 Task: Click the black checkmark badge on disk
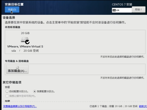pos(27,42)
